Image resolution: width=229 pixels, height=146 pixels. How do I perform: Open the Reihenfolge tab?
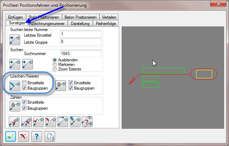106,24
